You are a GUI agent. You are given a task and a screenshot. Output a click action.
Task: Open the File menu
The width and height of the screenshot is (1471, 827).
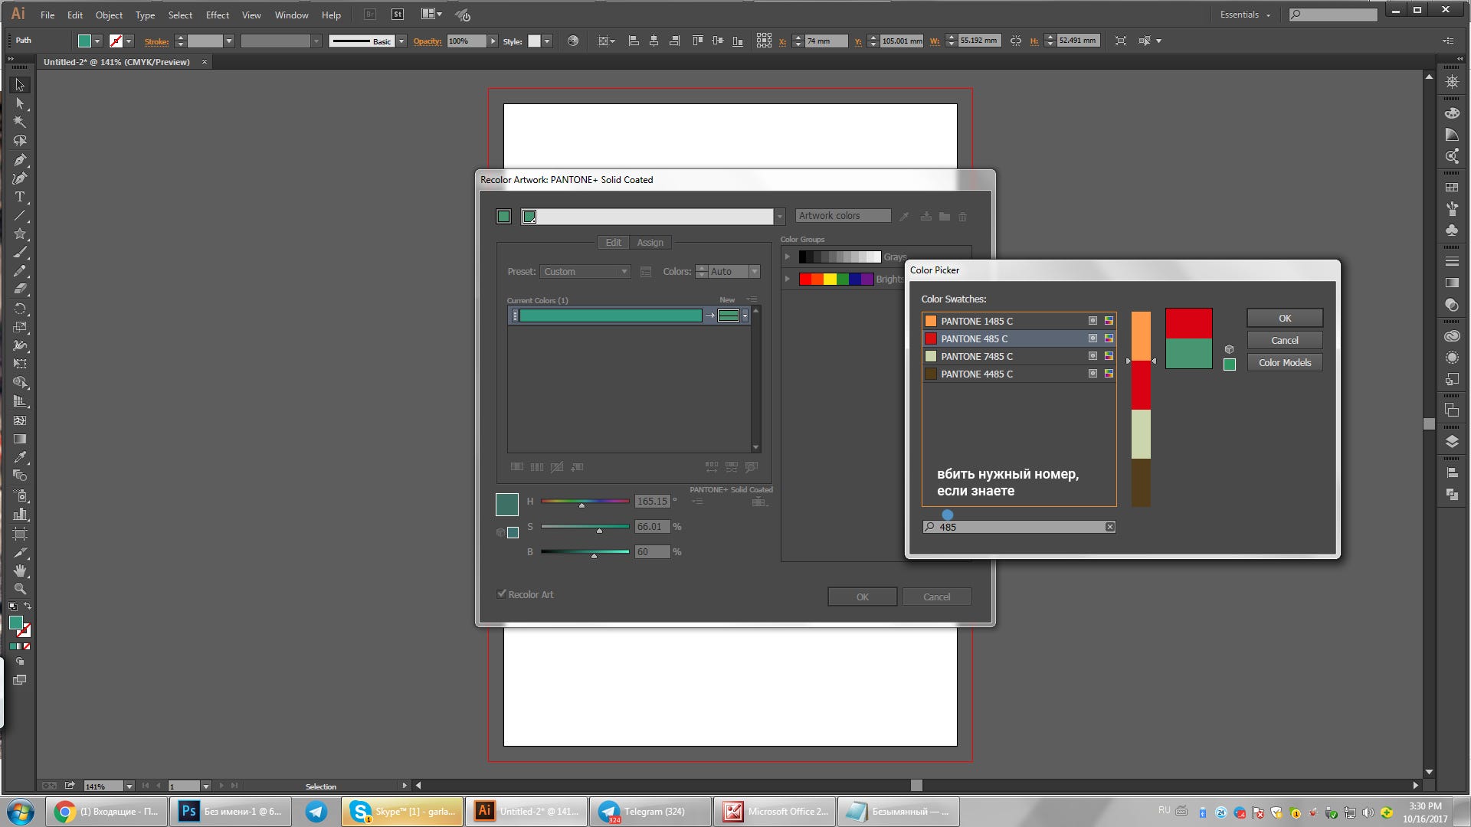tap(48, 15)
